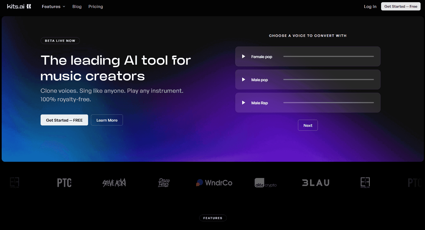425x230 pixels.
Task: Click the a16z crypto logo
Action: [x=266, y=183]
